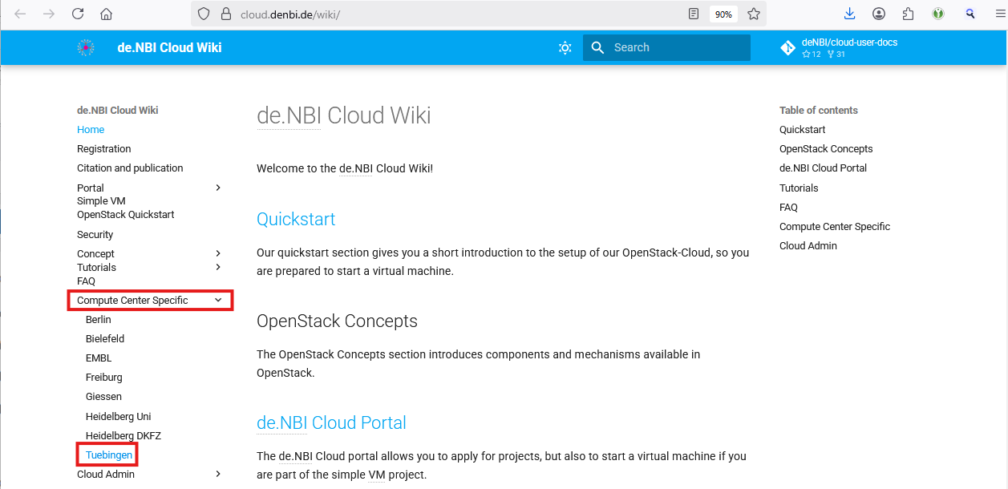Open the browser home page

point(106,14)
